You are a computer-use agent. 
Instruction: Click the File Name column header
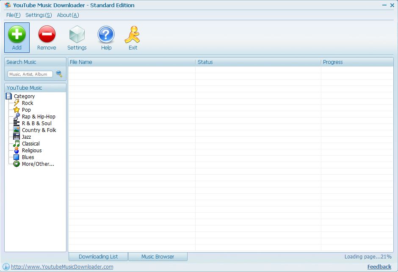132,62
